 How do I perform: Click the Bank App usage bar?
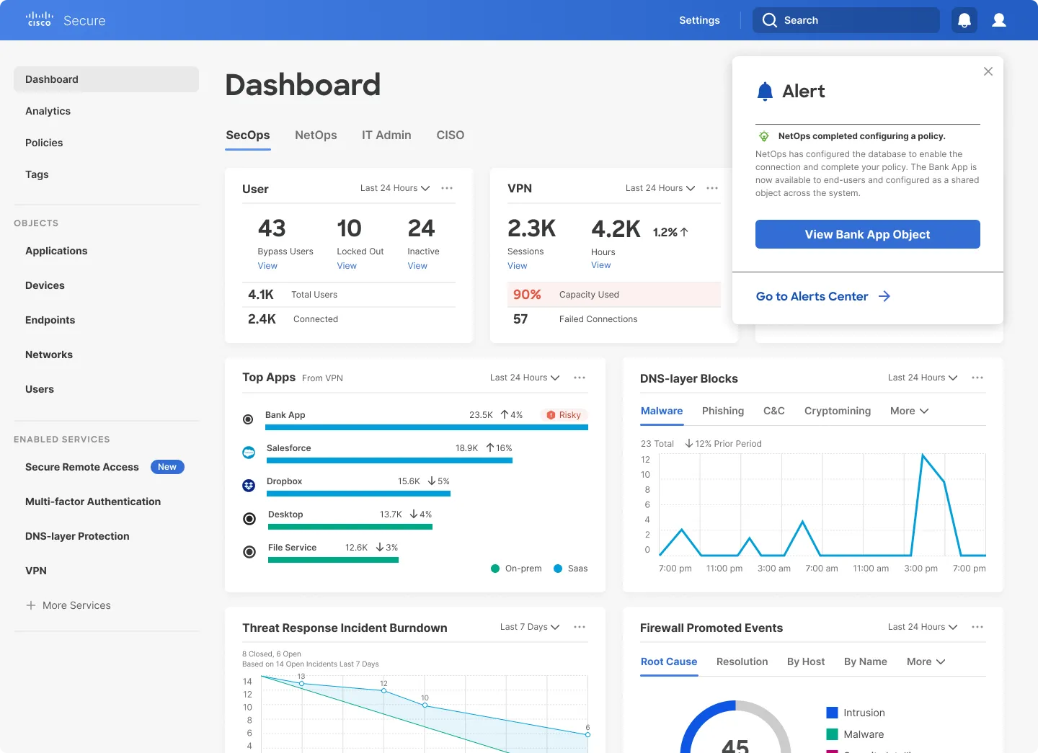427,427
